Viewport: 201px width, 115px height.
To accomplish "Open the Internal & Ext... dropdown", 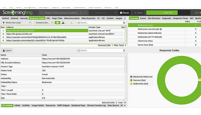I will tap(44, 23).
